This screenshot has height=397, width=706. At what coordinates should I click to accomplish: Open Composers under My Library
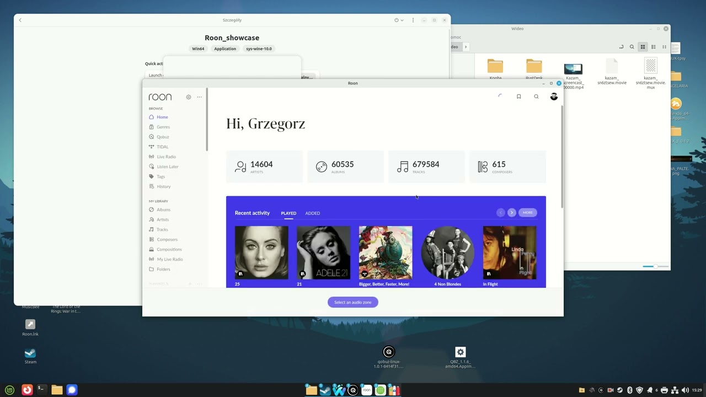[167, 239]
